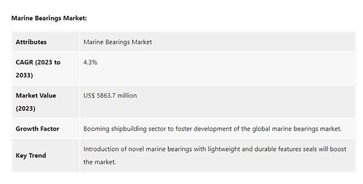Screen dimensions: 363x184
Task: Click the word "million" in market value
Action: pos(125,96)
